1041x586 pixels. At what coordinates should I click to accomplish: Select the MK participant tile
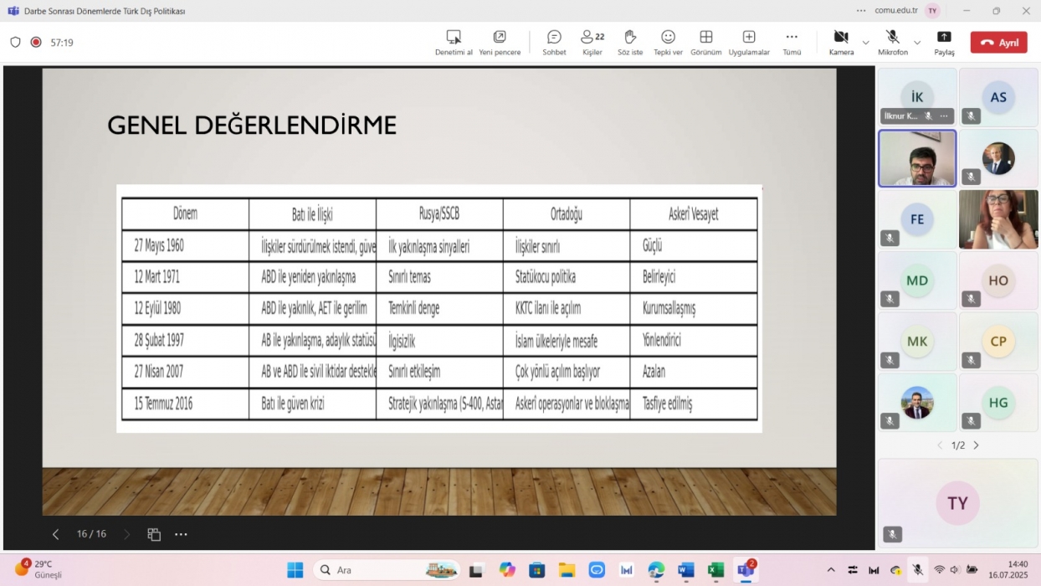point(917,341)
